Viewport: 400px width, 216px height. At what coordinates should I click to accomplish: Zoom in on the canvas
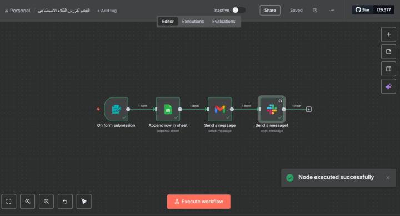pos(28,202)
